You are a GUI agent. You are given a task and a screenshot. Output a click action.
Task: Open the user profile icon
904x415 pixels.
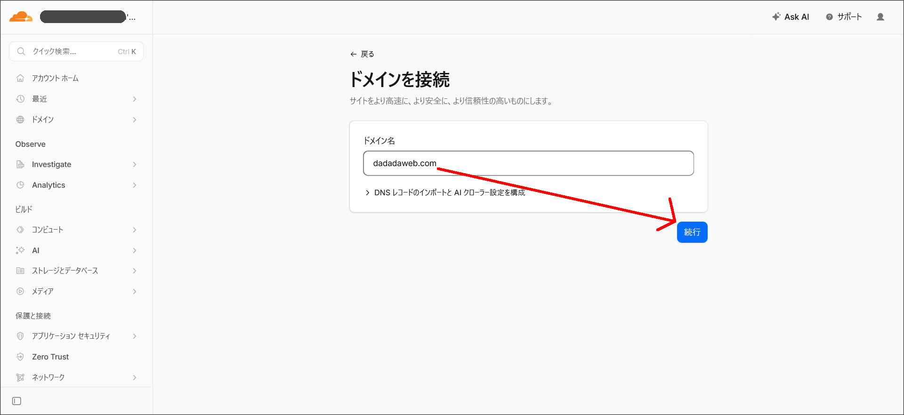point(880,17)
